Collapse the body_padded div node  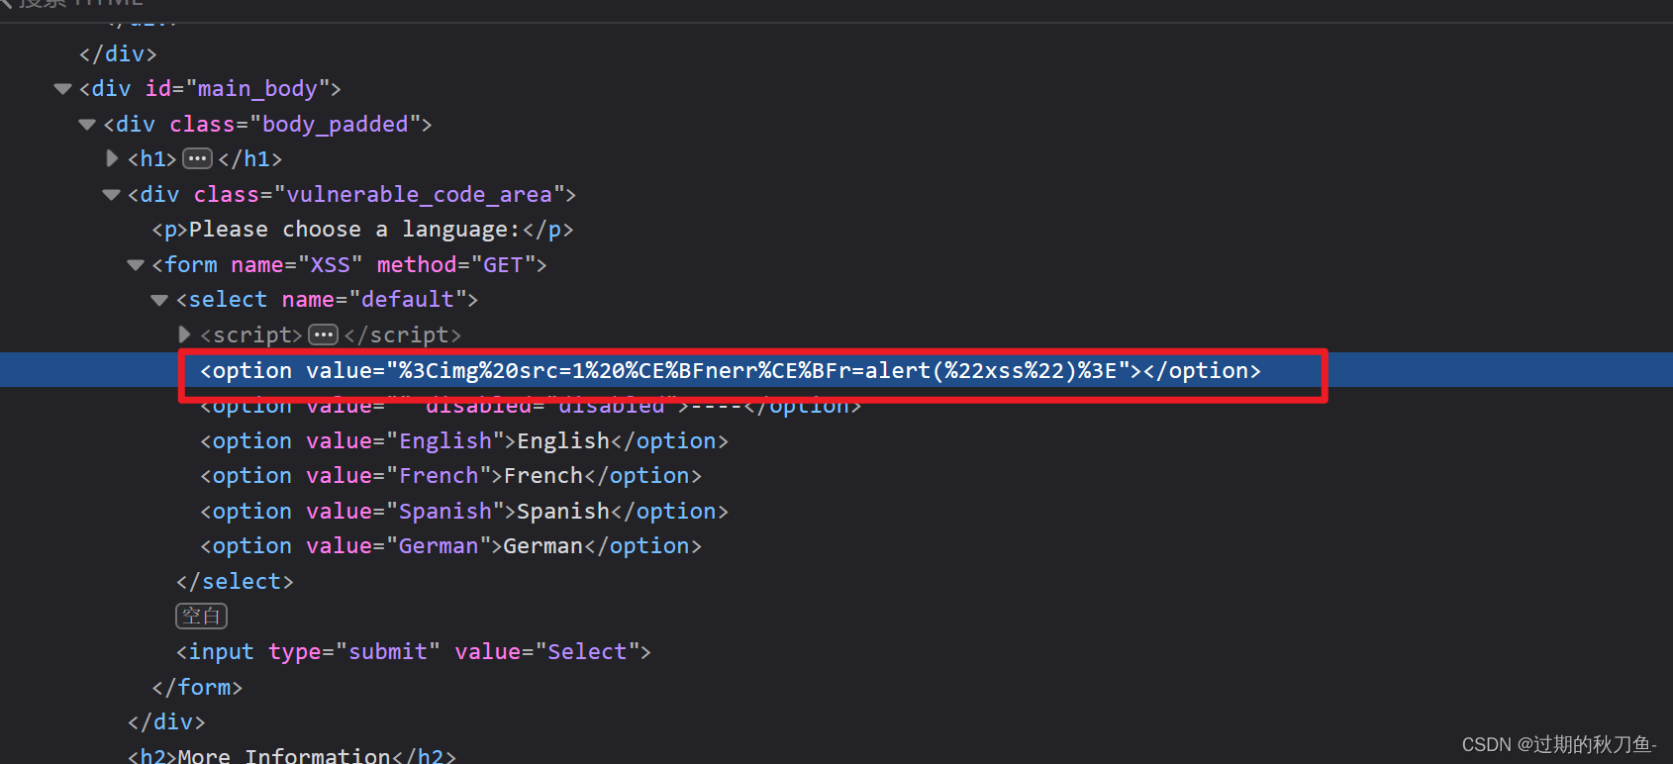tap(87, 125)
